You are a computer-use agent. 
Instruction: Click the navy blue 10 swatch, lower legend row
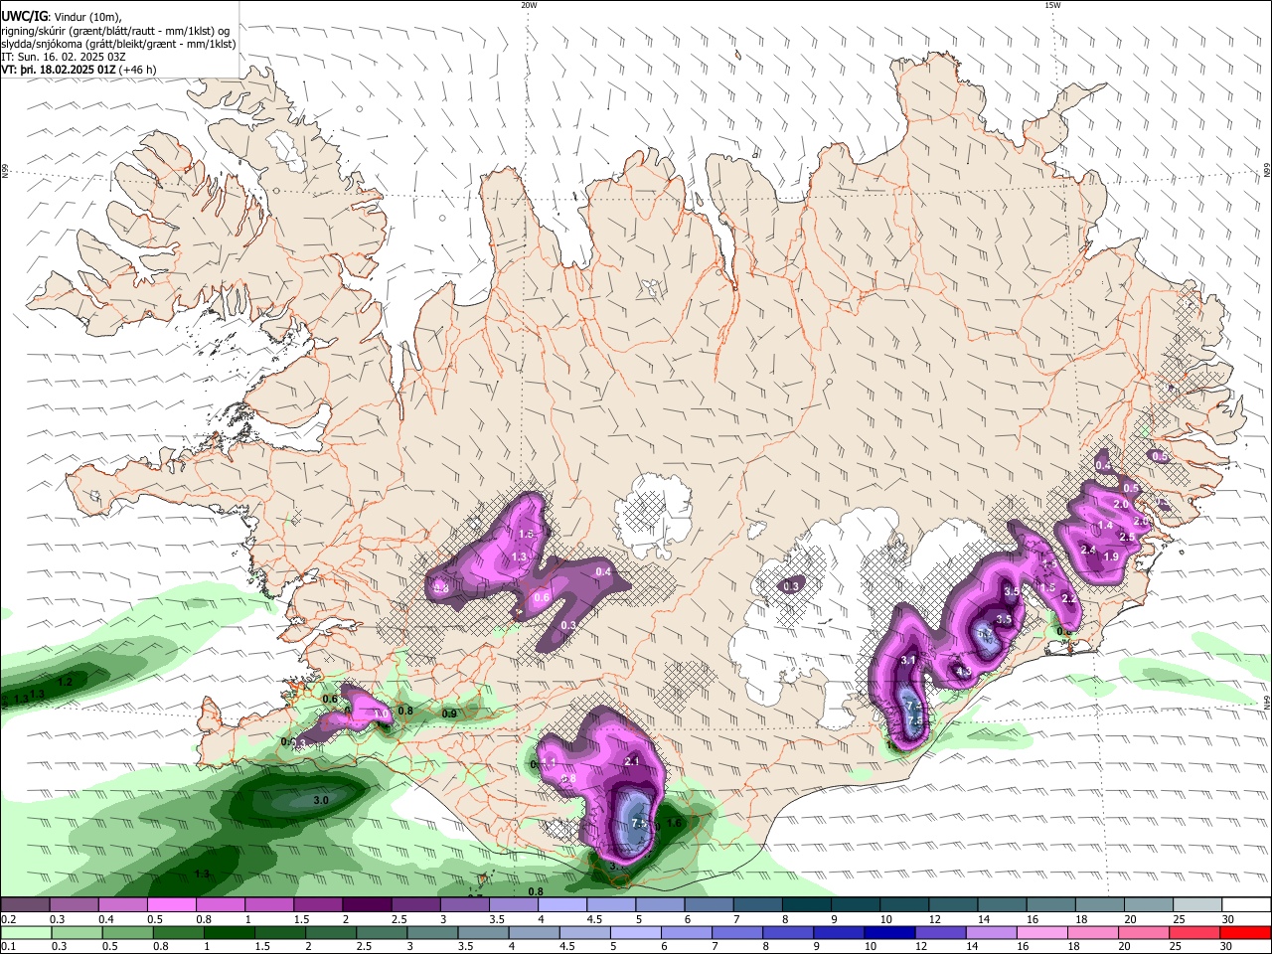[x=888, y=932]
